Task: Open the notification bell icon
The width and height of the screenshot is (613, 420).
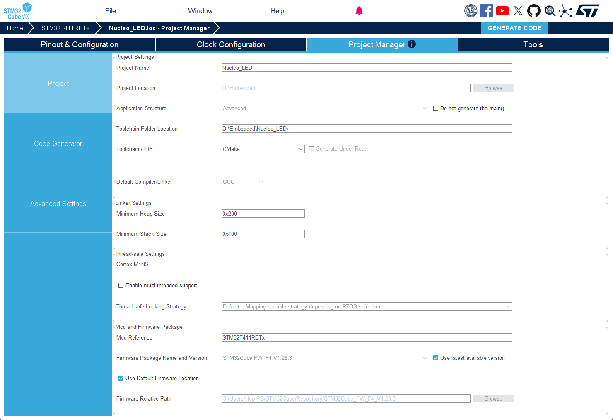Action: pyautogui.click(x=359, y=11)
